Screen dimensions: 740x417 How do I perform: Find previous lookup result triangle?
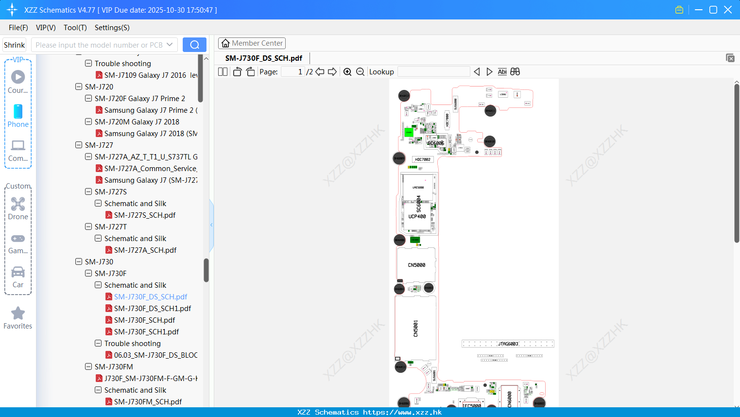click(477, 71)
